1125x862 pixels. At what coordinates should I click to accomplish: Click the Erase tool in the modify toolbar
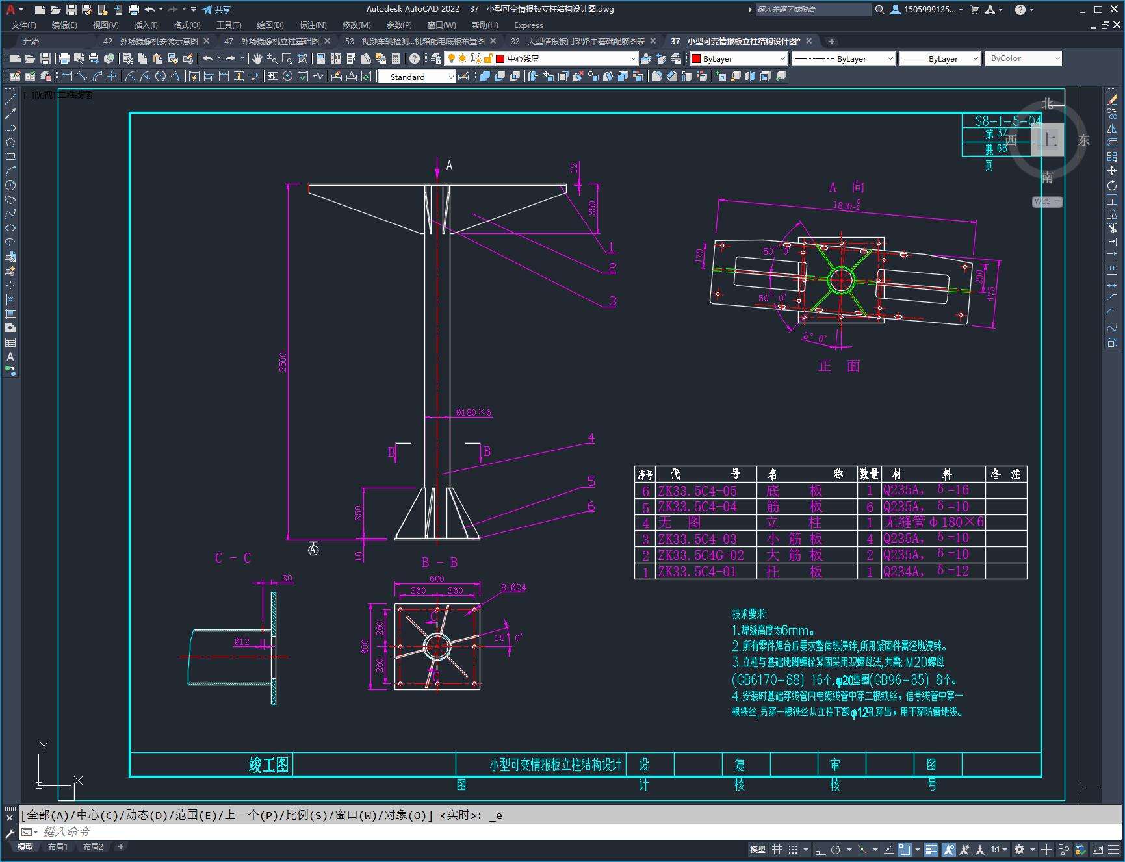tap(1112, 99)
